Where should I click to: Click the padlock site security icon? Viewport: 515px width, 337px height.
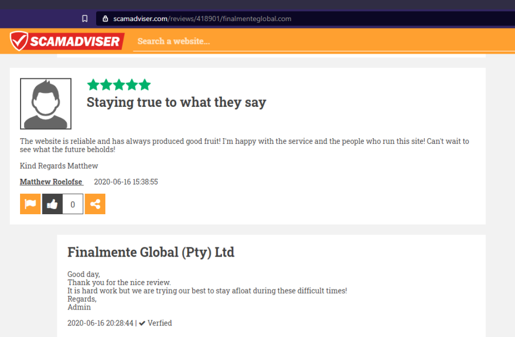pos(105,18)
